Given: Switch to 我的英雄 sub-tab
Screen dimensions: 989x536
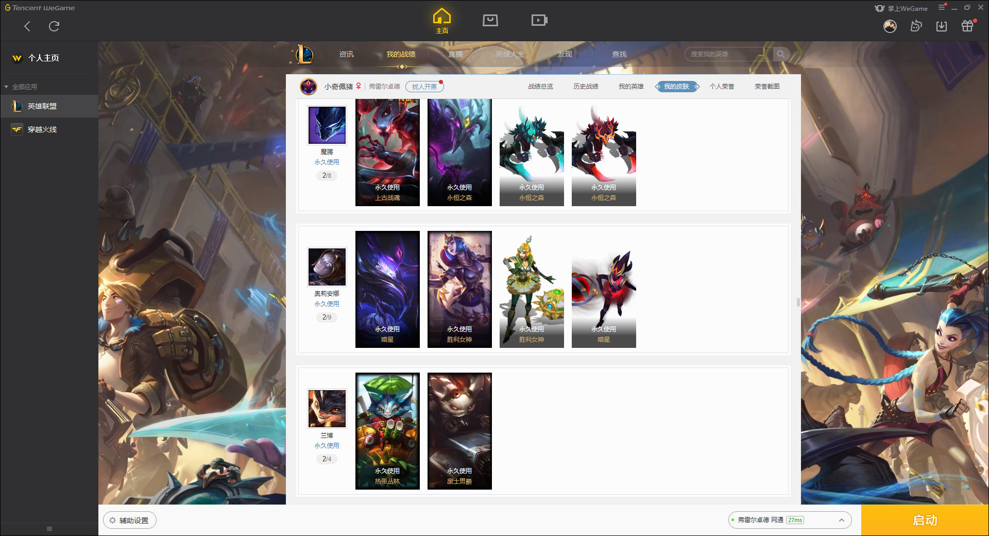Looking at the screenshot, I should coord(631,87).
